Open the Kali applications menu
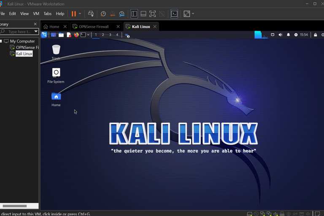This screenshot has width=324, height=216. point(44,35)
